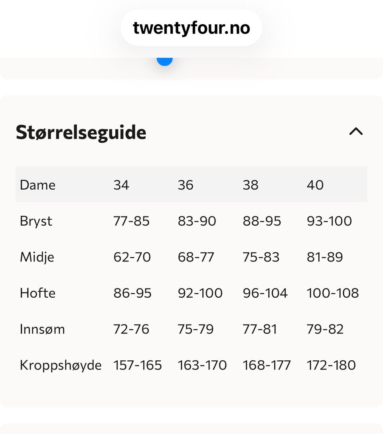
Task: Click the blue slider handle at top
Action: pyautogui.click(x=165, y=61)
